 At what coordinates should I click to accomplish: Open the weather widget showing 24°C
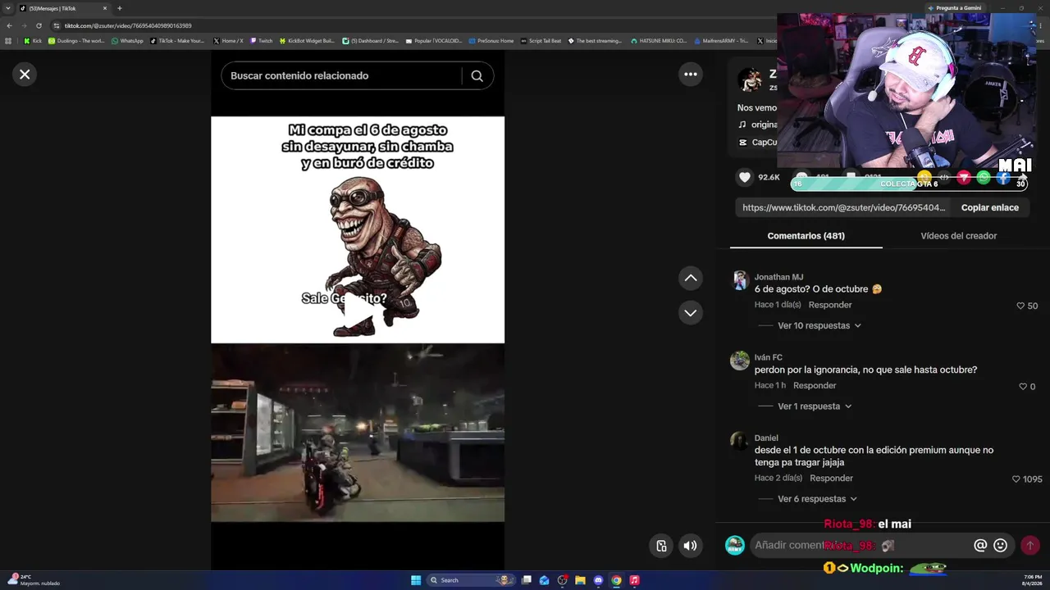[x=34, y=580]
